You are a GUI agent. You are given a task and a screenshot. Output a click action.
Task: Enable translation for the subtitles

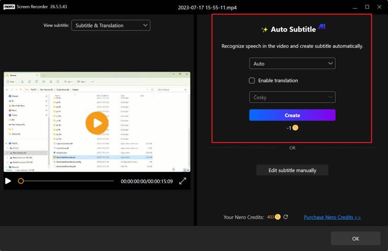[x=252, y=81]
